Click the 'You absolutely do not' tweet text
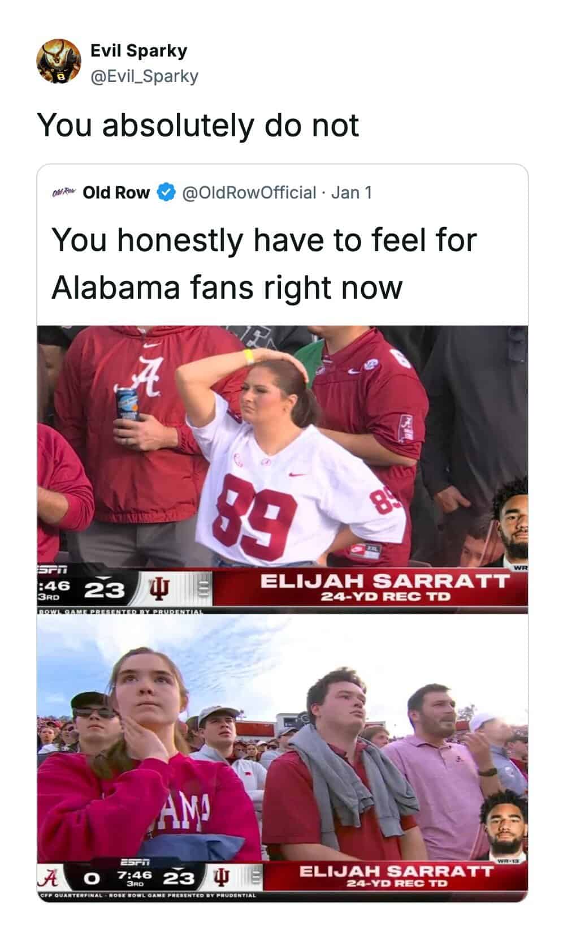Screen dimensions: 563x939 coord(198,125)
